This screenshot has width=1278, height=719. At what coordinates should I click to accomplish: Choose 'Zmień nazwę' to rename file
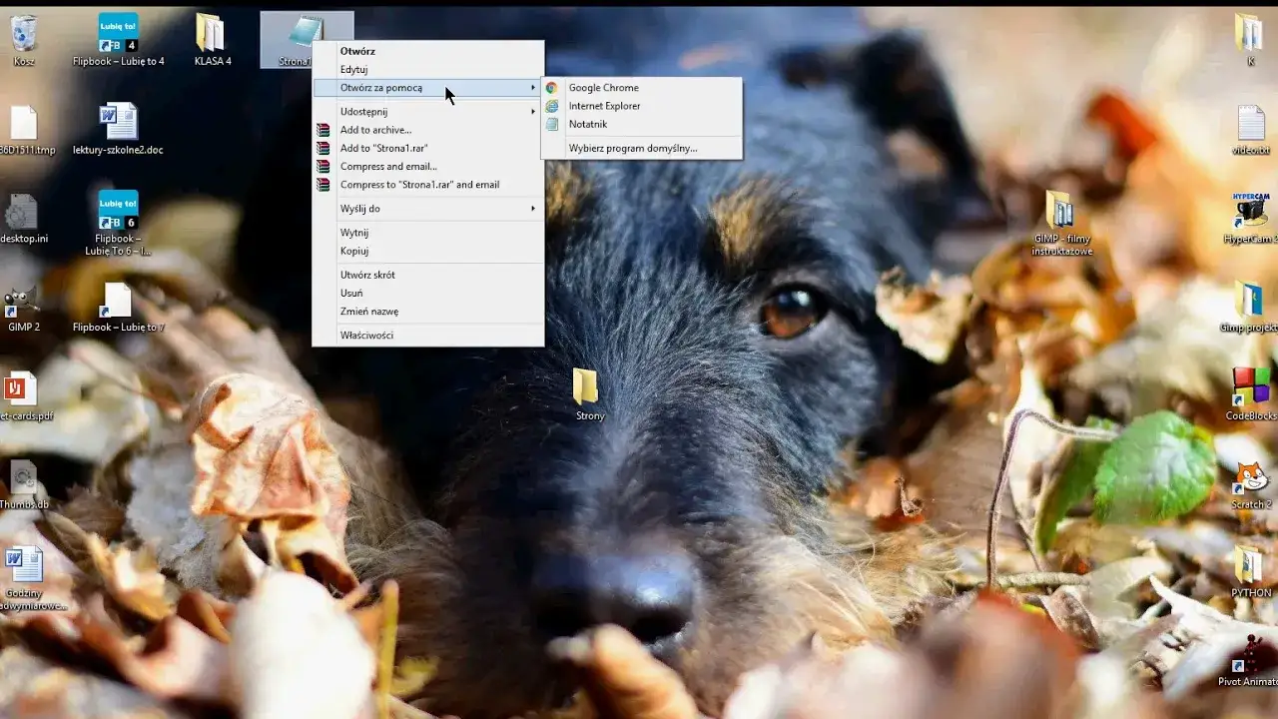click(368, 311)
